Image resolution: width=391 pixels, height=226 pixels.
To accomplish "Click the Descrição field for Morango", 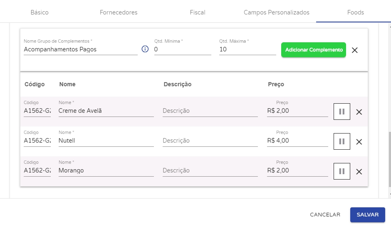I will pos(210,170).
